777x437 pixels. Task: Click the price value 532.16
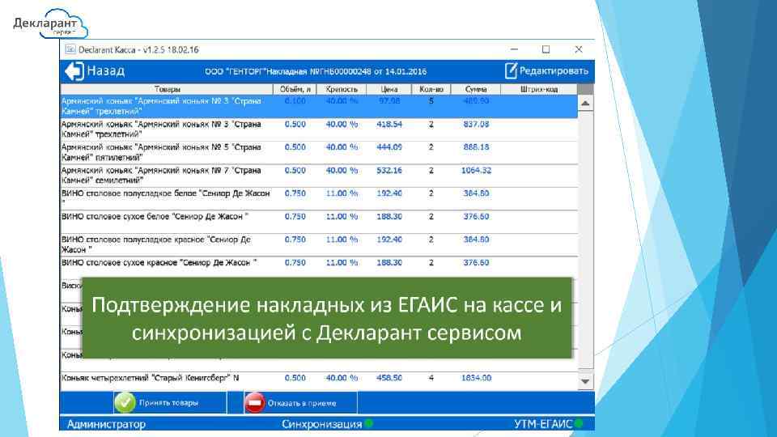tap(389, 170)
